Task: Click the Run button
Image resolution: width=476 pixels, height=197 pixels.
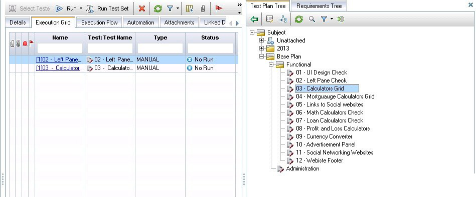Action: 66,8
